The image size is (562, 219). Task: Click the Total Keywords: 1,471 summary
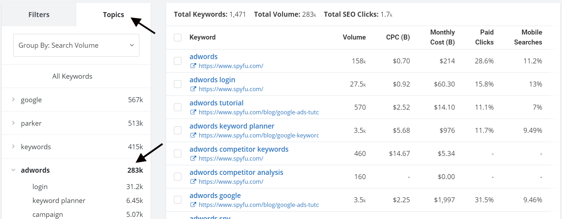click(x=210, y=15)
